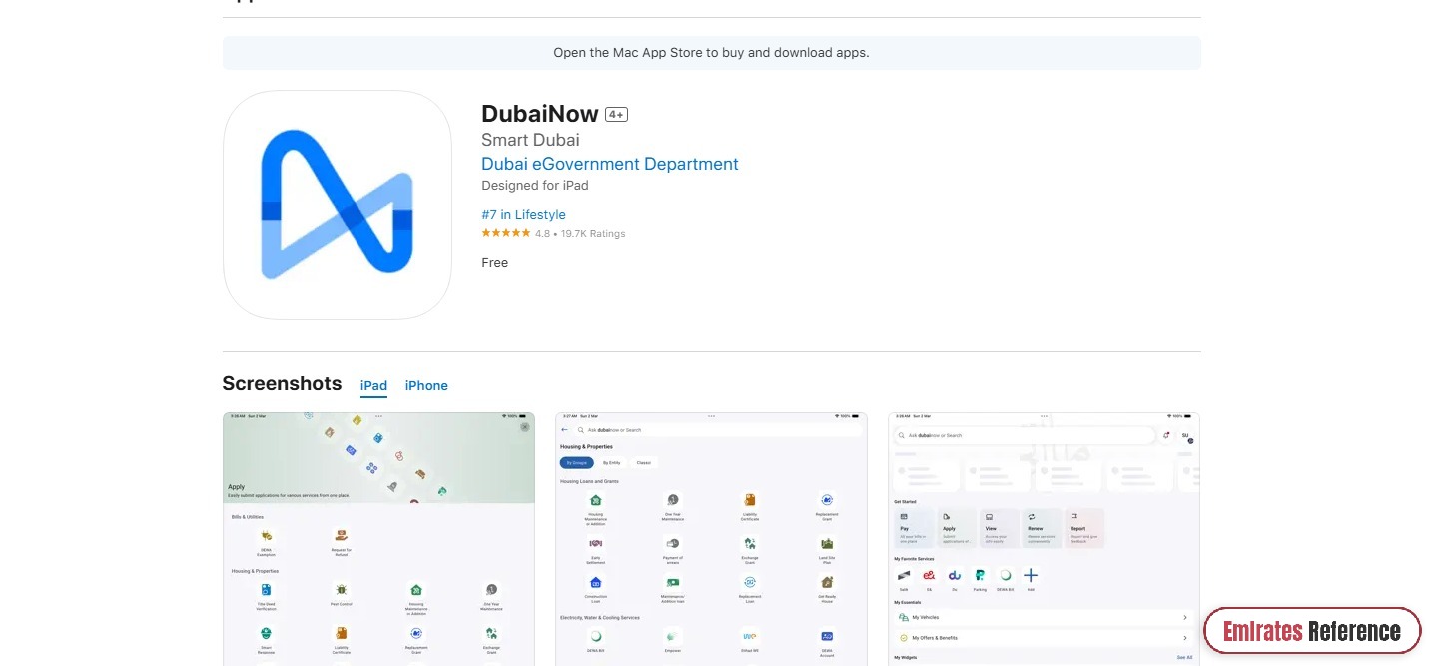This screenshot has width=1430, height=666.
Task: Select DEWA Exemption icon under Bills & Utilities
Action: click(266, 536)
